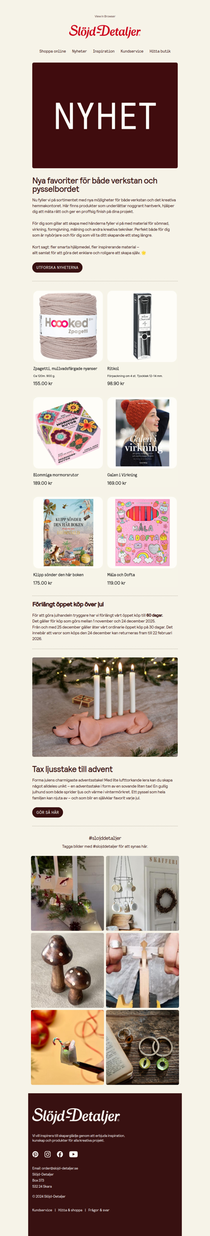Open the Instagram icon in footer
The width and height of the screenshot is (210, 1236).
click(x=48, y=1154)
